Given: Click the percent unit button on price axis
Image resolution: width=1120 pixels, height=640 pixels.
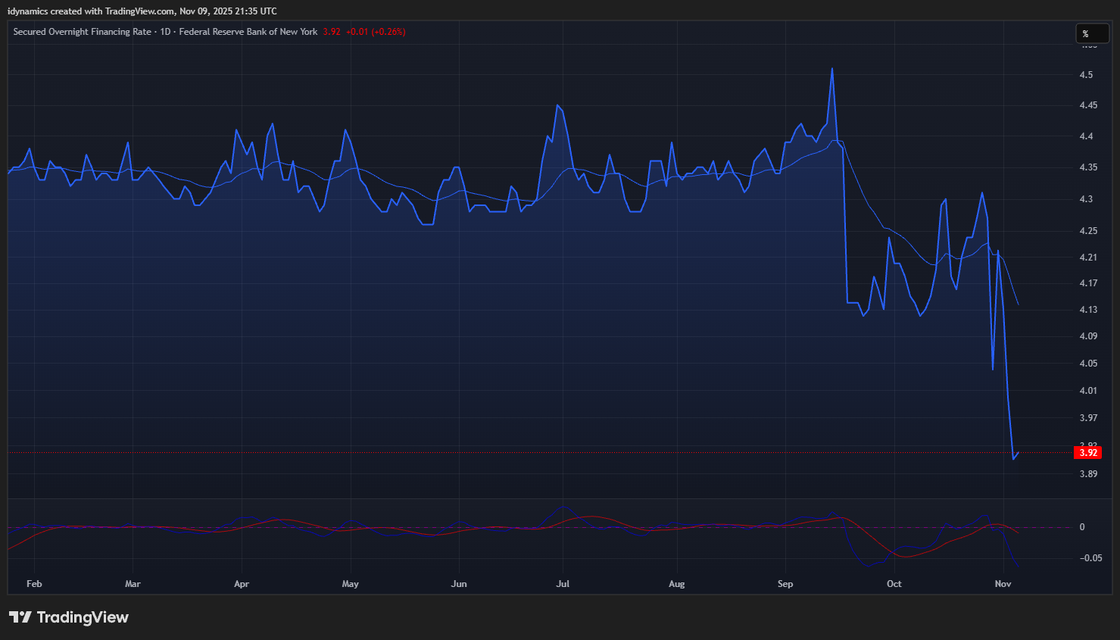Looking at the screenshot, I should tap(1092, 33).
